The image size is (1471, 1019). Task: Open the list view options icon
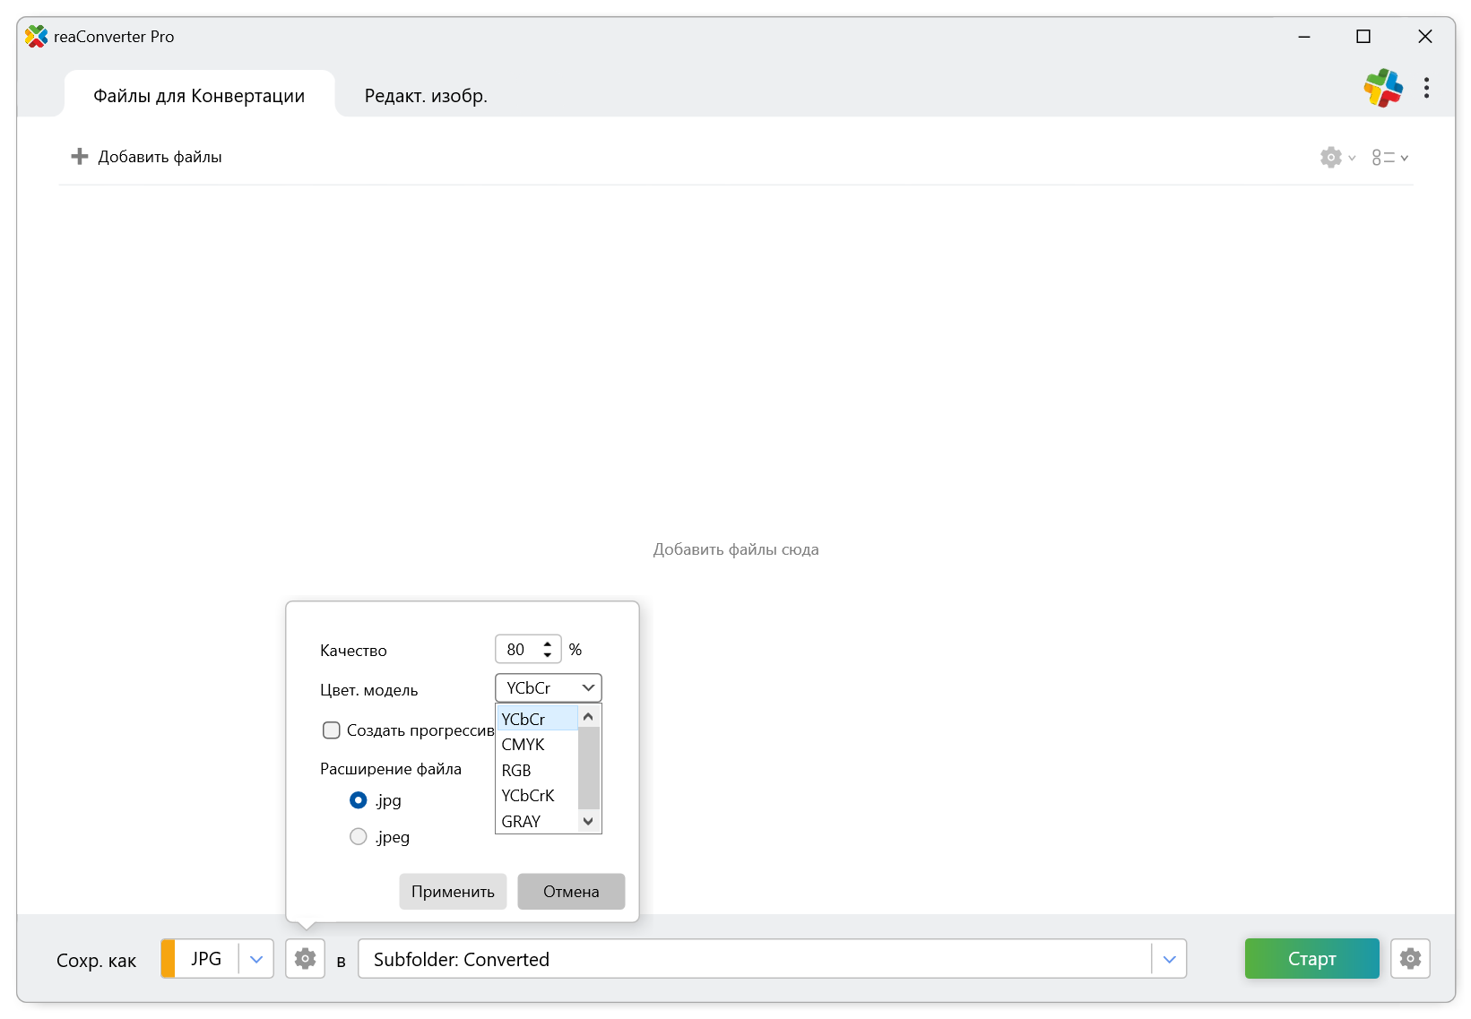(1389, 158)
